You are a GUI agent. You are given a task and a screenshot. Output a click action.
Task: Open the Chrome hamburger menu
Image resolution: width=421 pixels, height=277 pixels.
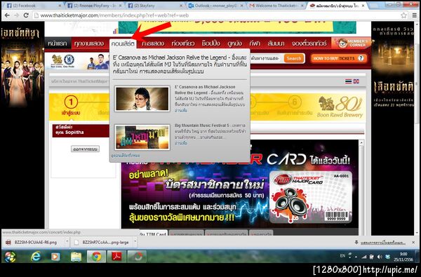(414, 15)
